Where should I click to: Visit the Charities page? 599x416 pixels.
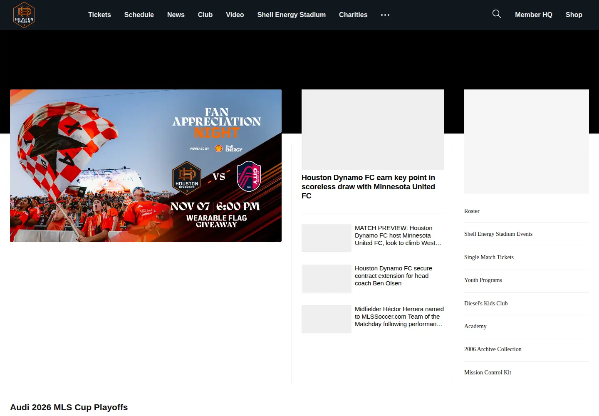353,15
